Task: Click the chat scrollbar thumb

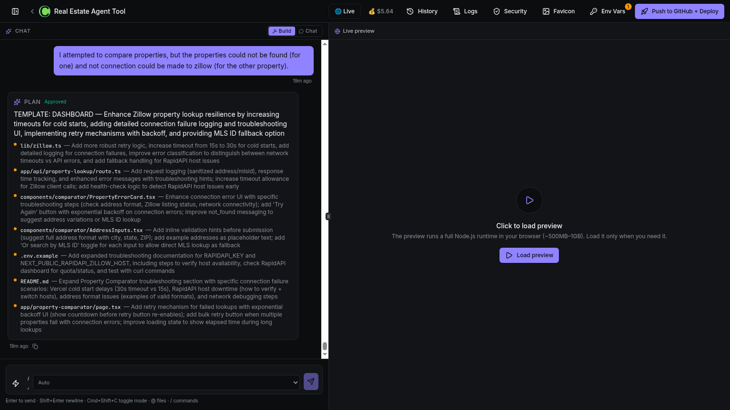Action: [x=325, y=346]
